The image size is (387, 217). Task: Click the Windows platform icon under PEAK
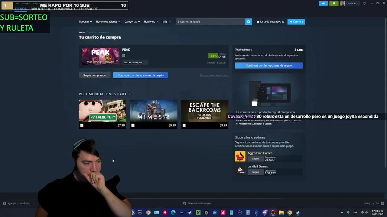(x=124, y=56)
